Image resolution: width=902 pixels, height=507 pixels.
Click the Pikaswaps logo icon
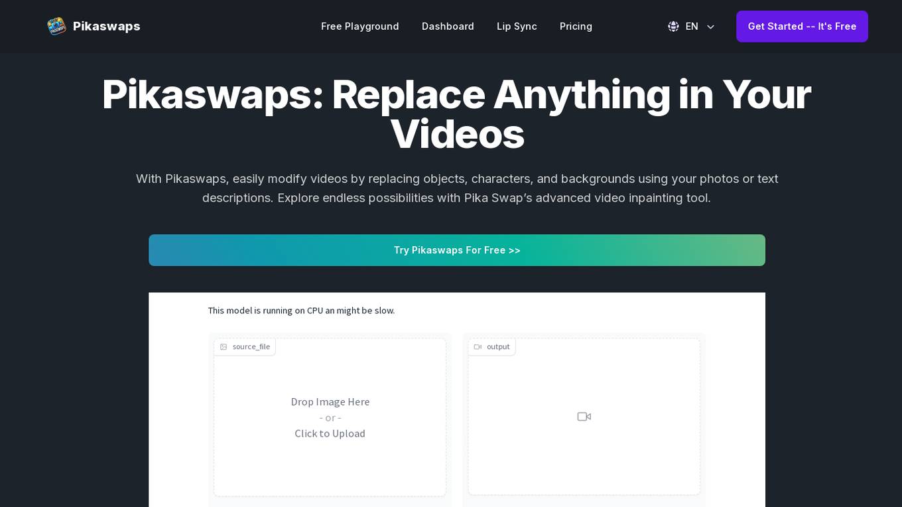56,26
